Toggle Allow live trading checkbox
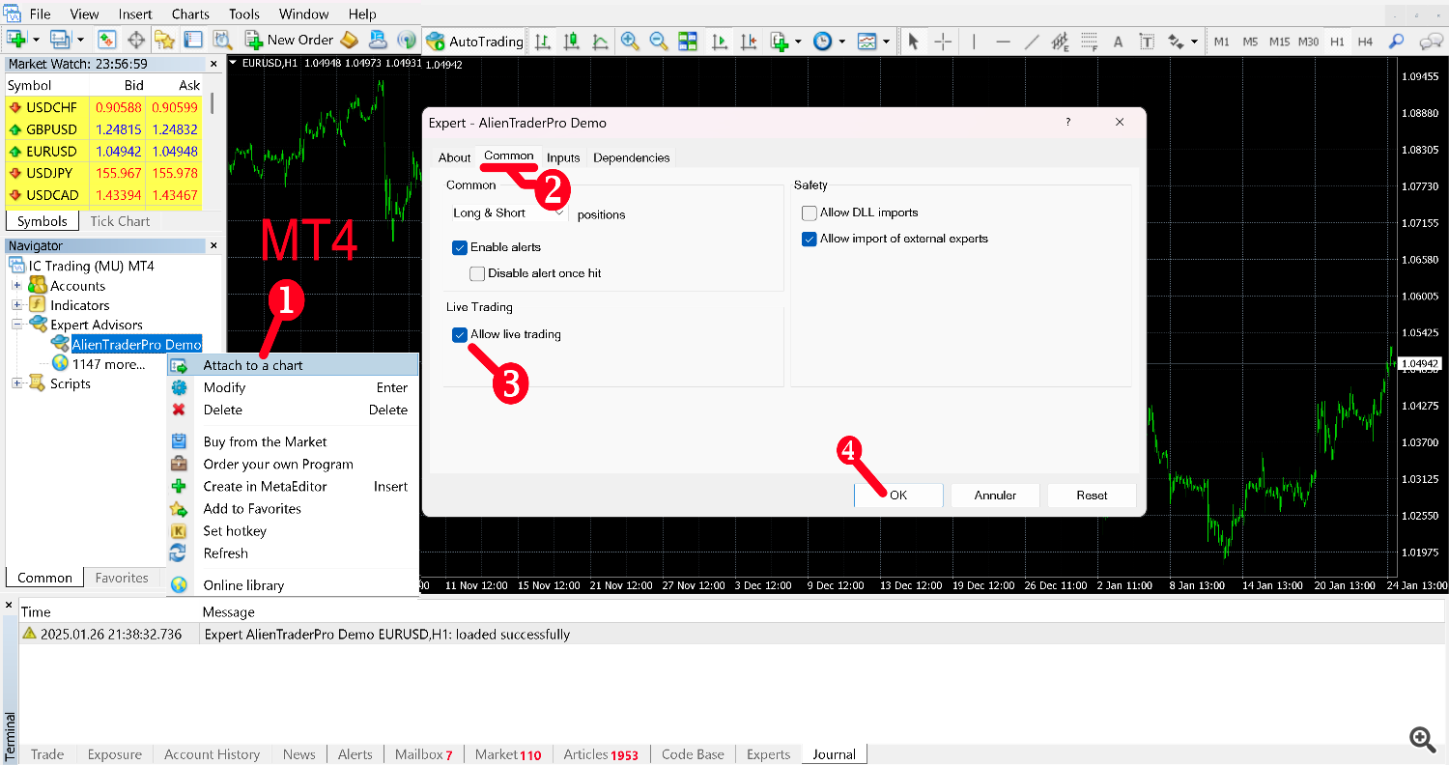1449x765 pixels. click(x=460, y=334)
